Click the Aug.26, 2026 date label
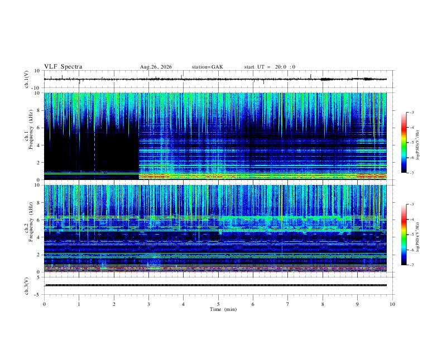The image size is (442, 341). (156, 67)
